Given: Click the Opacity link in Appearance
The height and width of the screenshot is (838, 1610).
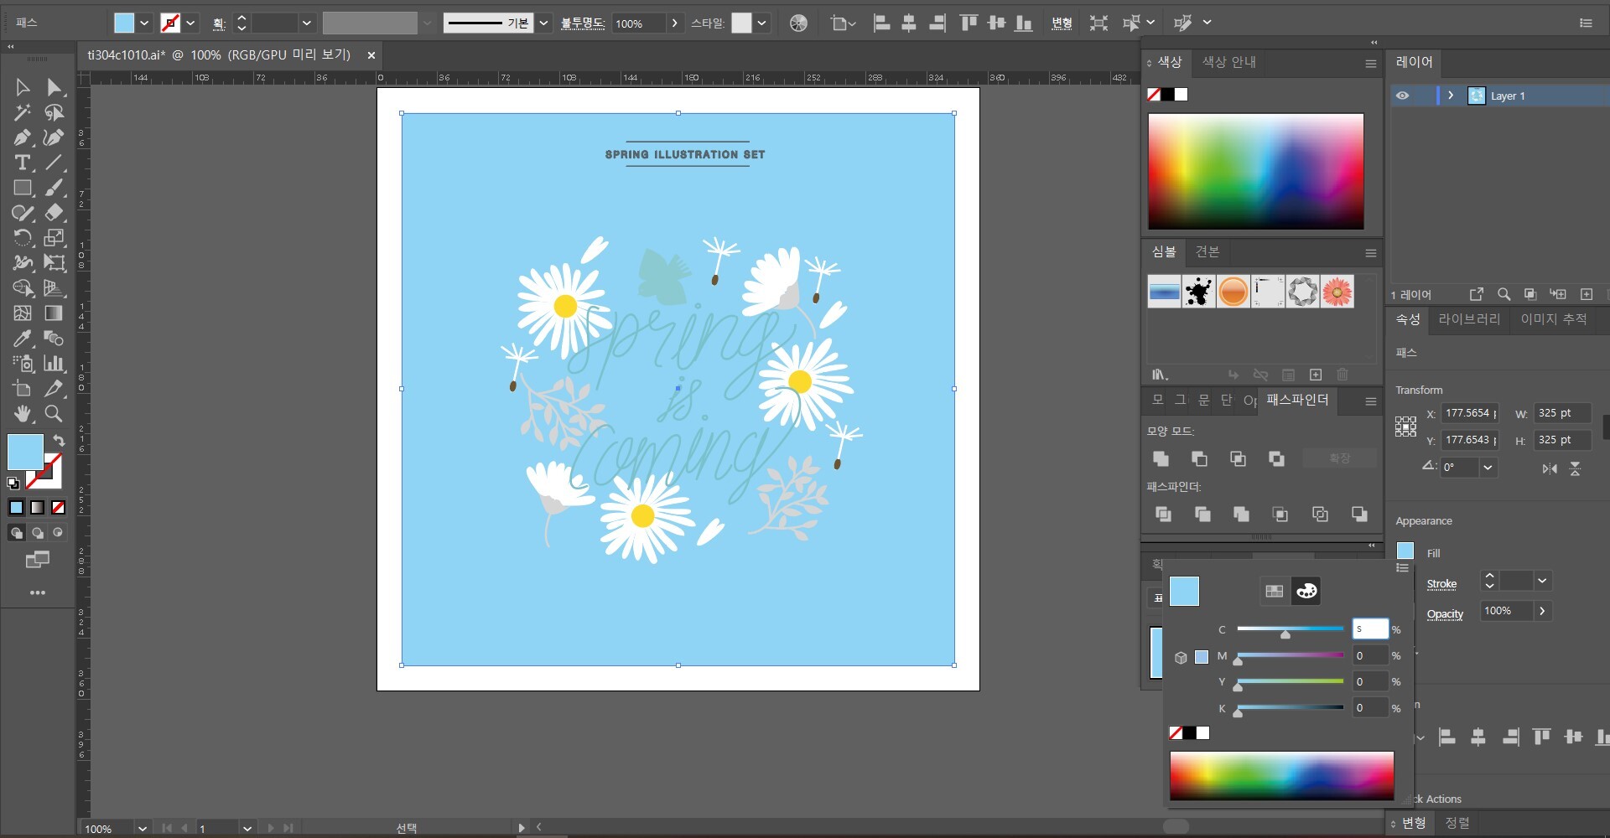Looking at the screenshot, I should pos(1445,614).
